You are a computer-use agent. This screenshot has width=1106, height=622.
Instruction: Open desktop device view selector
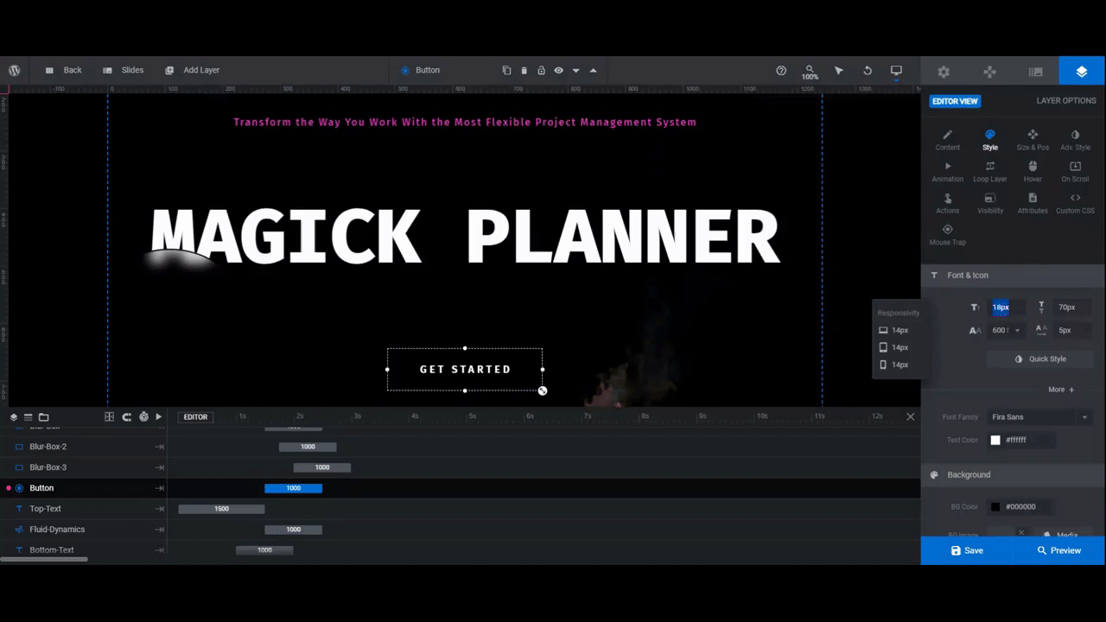896,71
